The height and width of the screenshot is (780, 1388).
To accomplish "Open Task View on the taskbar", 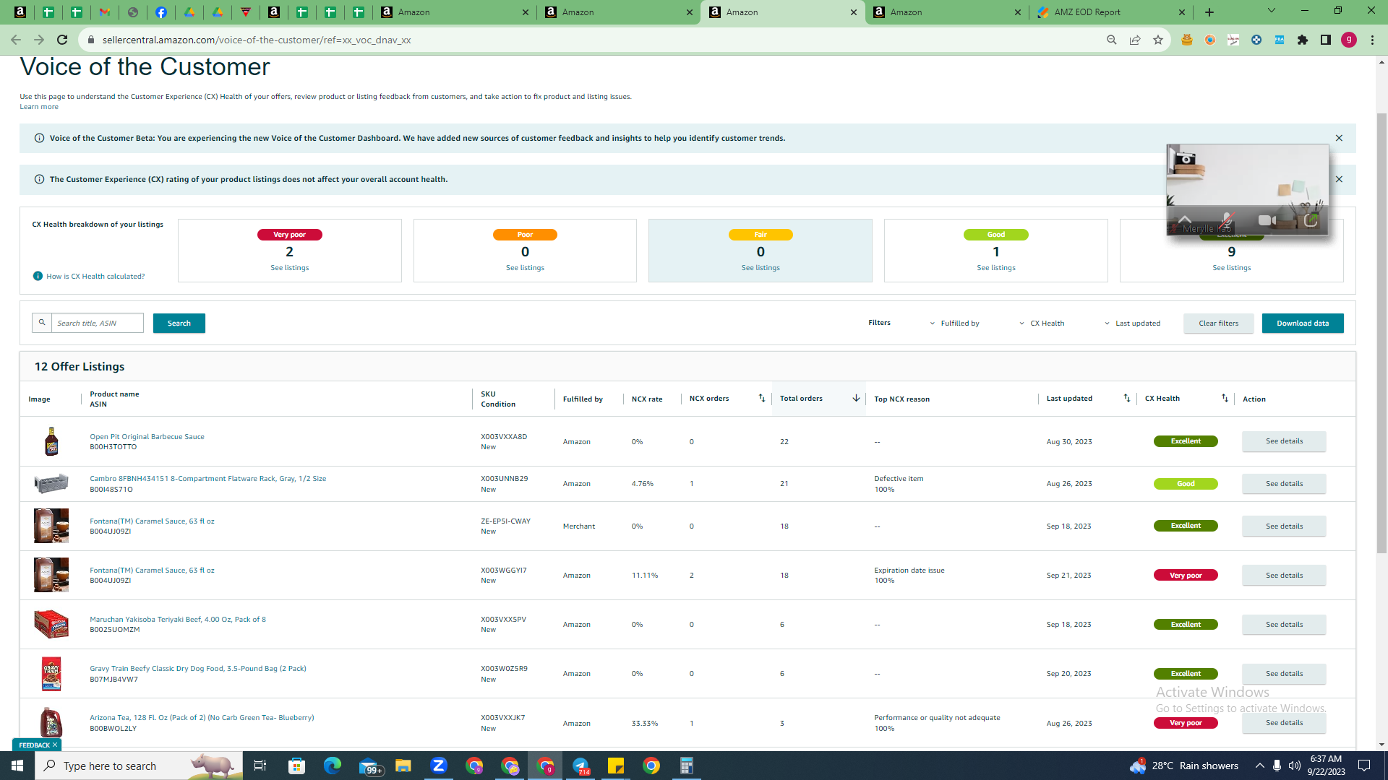I will 260,766.
